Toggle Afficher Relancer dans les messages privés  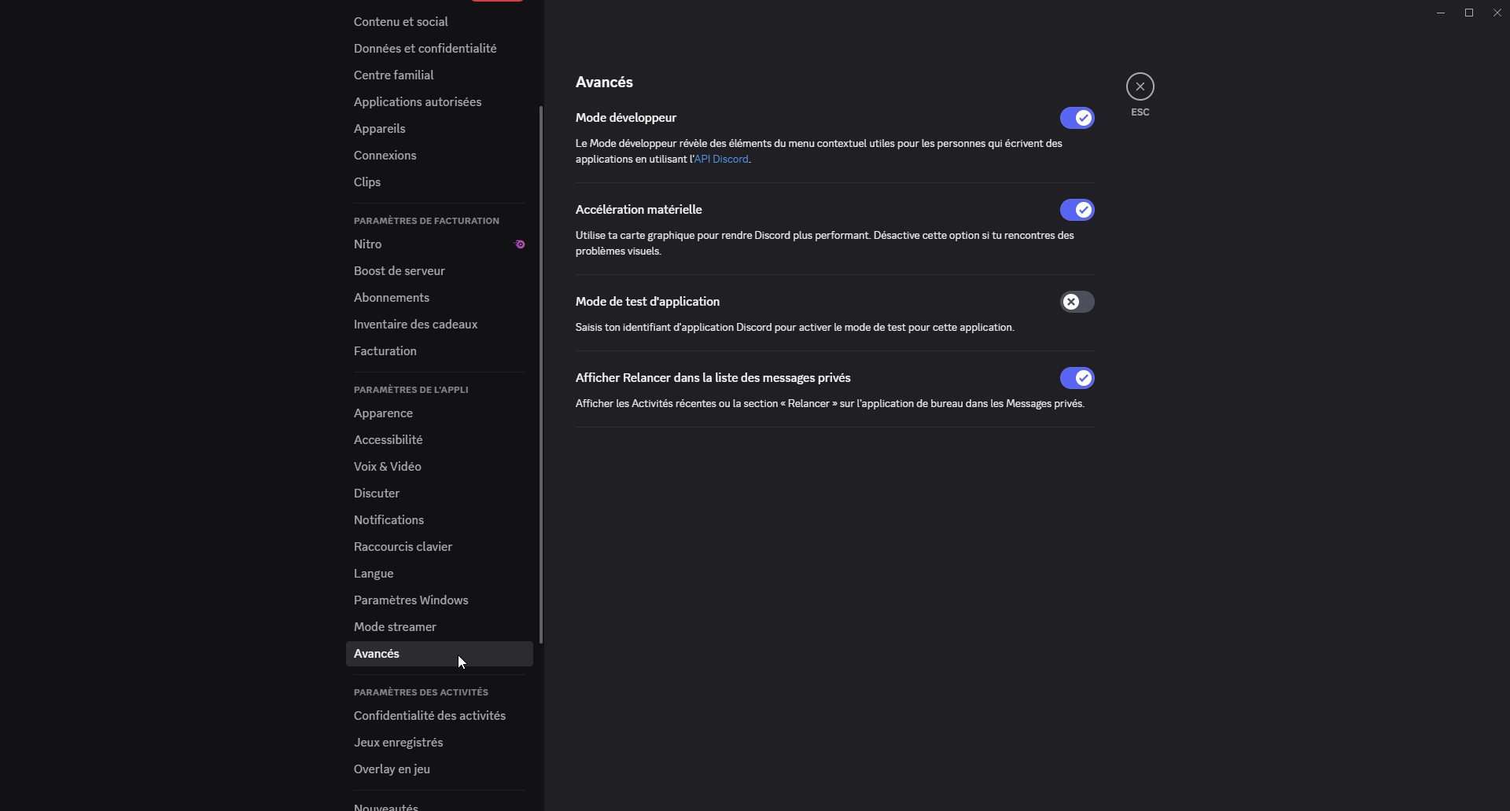(x=1078, y=378)
